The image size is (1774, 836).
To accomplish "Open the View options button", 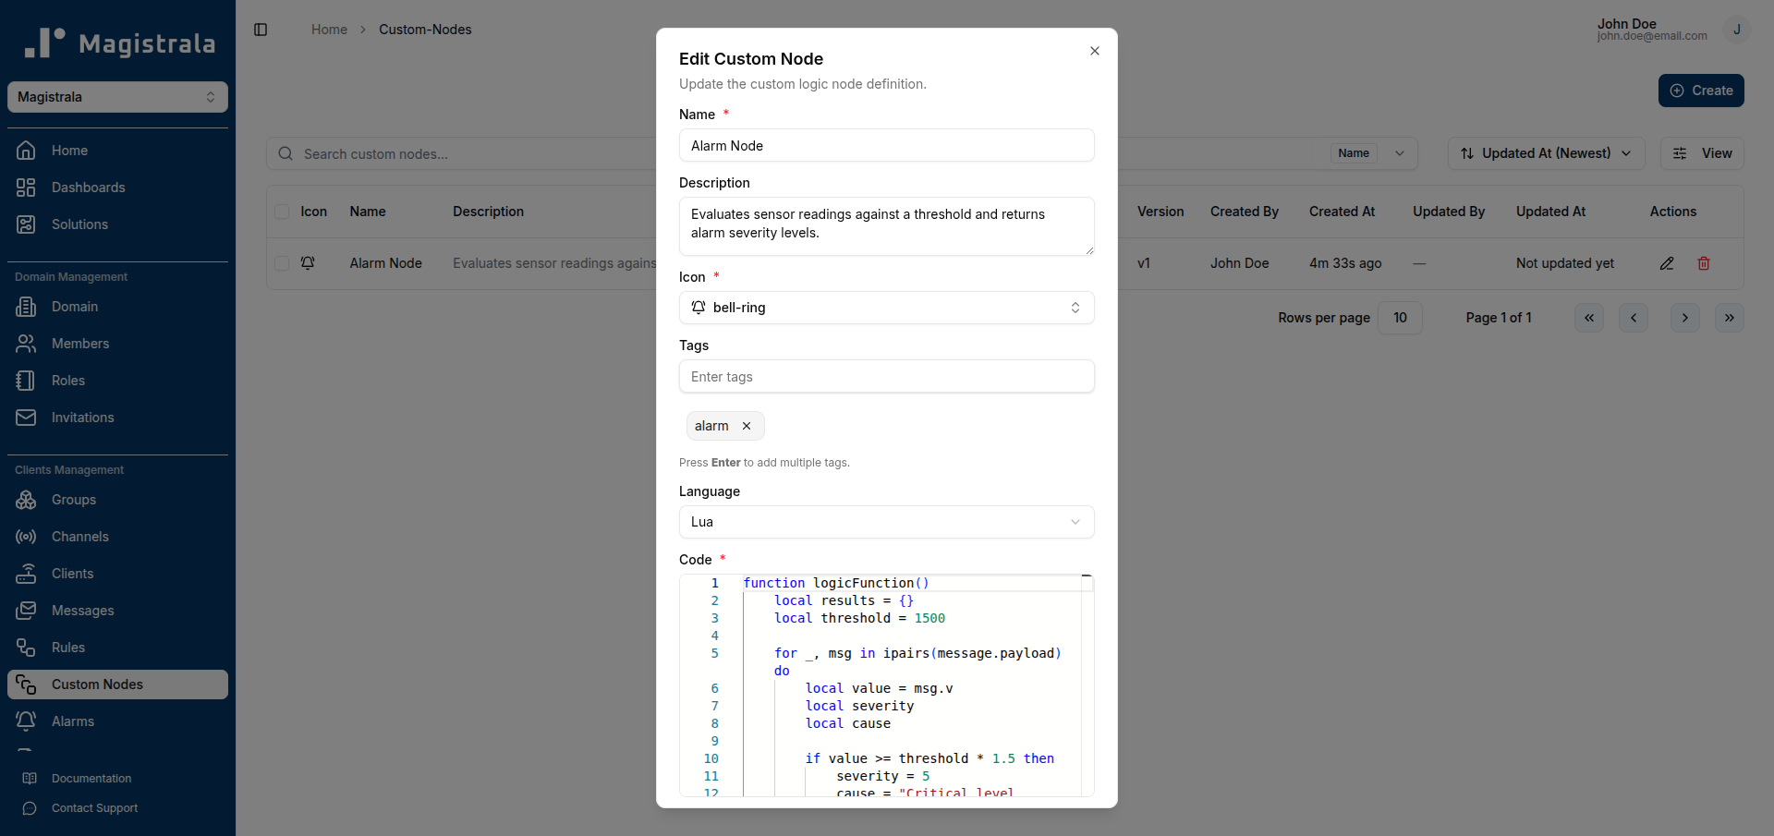I will pyautogui.click(x=1702, y=153).
